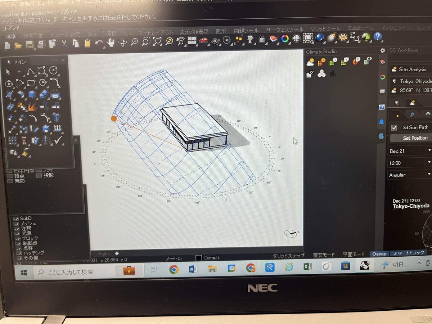The height and width of the screenshot is (324, 432).
Task: Click the Text T tool icon
Action: (56, 117)
